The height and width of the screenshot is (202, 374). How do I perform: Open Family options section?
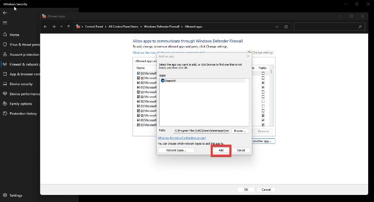coord(21,104)
